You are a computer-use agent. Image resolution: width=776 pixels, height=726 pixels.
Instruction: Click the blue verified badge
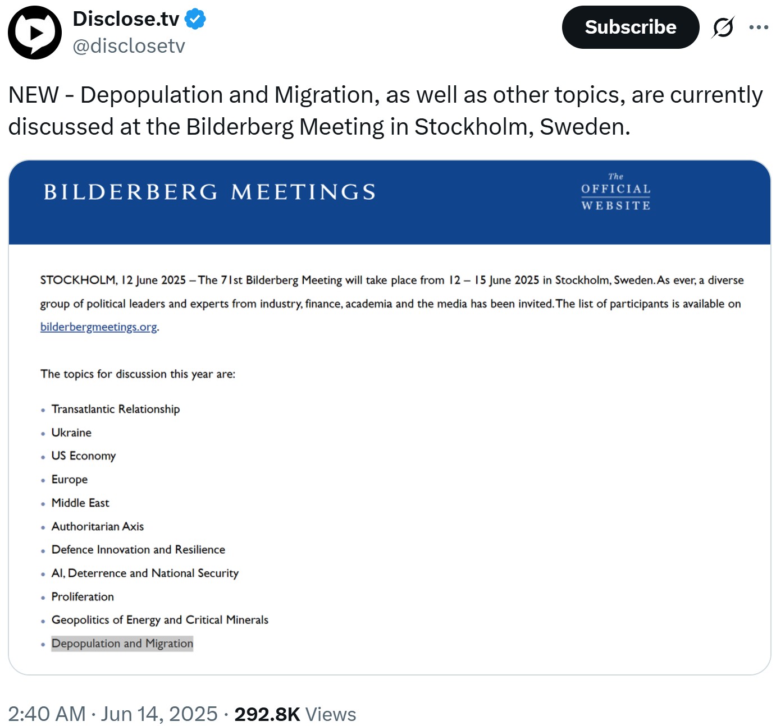click(195, 19)
